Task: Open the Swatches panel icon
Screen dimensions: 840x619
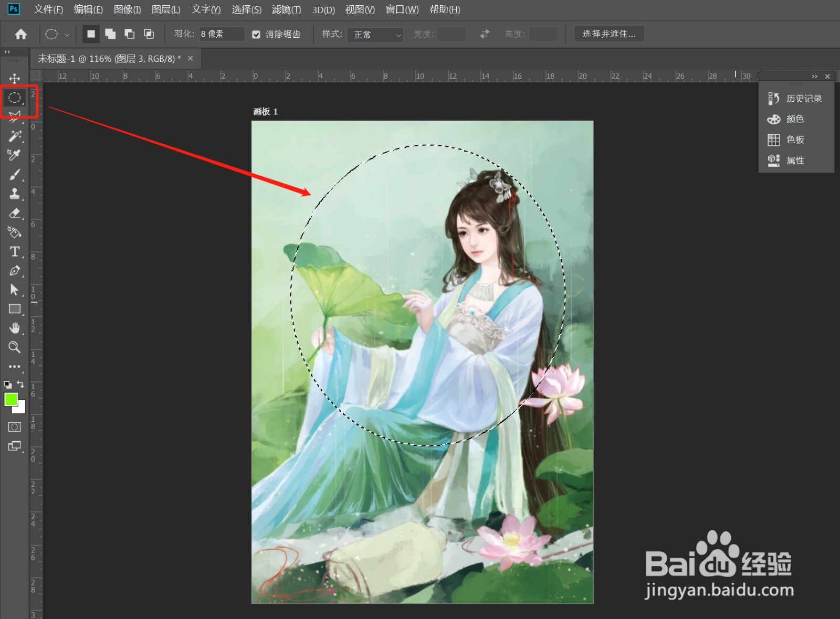Action: (773, 140)
